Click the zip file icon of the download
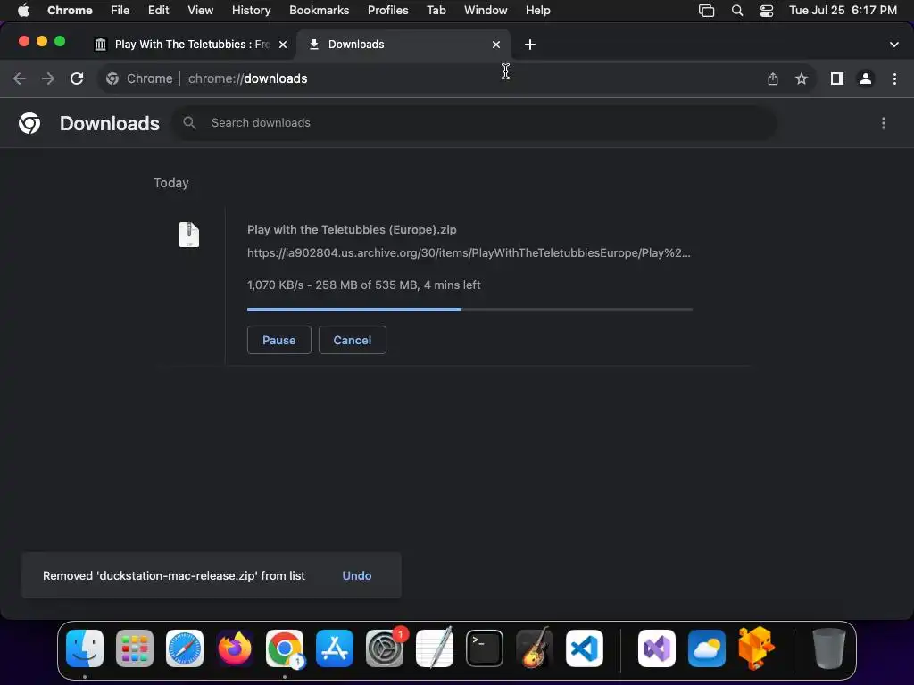Viewport: 914px width, 685px height. point(189,235)
